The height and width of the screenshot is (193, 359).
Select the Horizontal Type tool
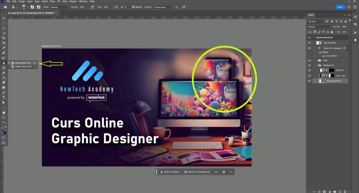click(4, 98)
